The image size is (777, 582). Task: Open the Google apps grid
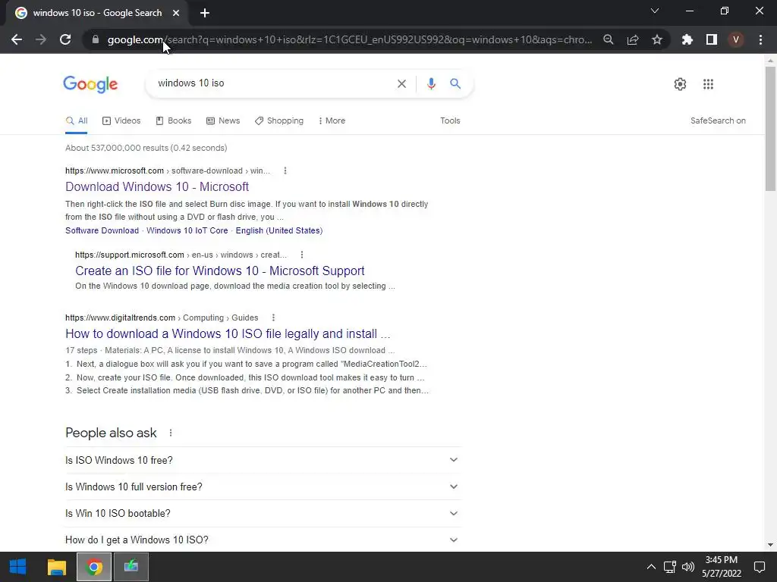coord(709,84)
